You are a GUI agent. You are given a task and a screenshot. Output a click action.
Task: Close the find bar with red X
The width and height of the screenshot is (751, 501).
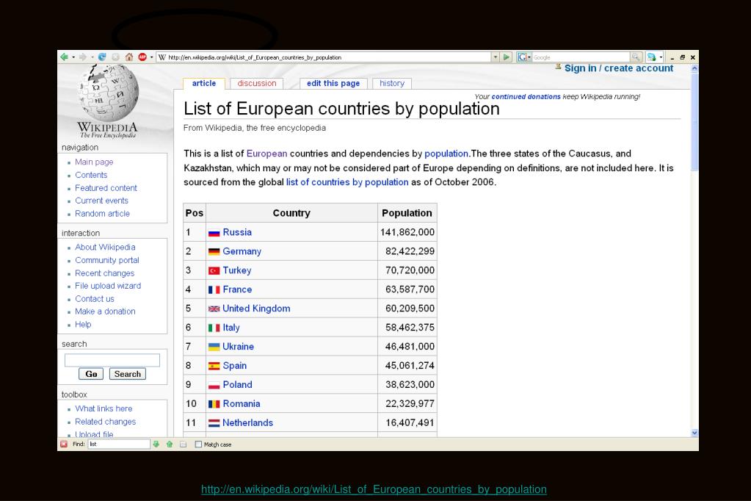pos(64,444)
